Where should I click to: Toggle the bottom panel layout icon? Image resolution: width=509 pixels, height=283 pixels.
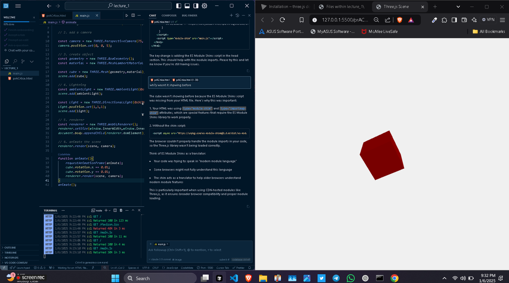point(187,6)
